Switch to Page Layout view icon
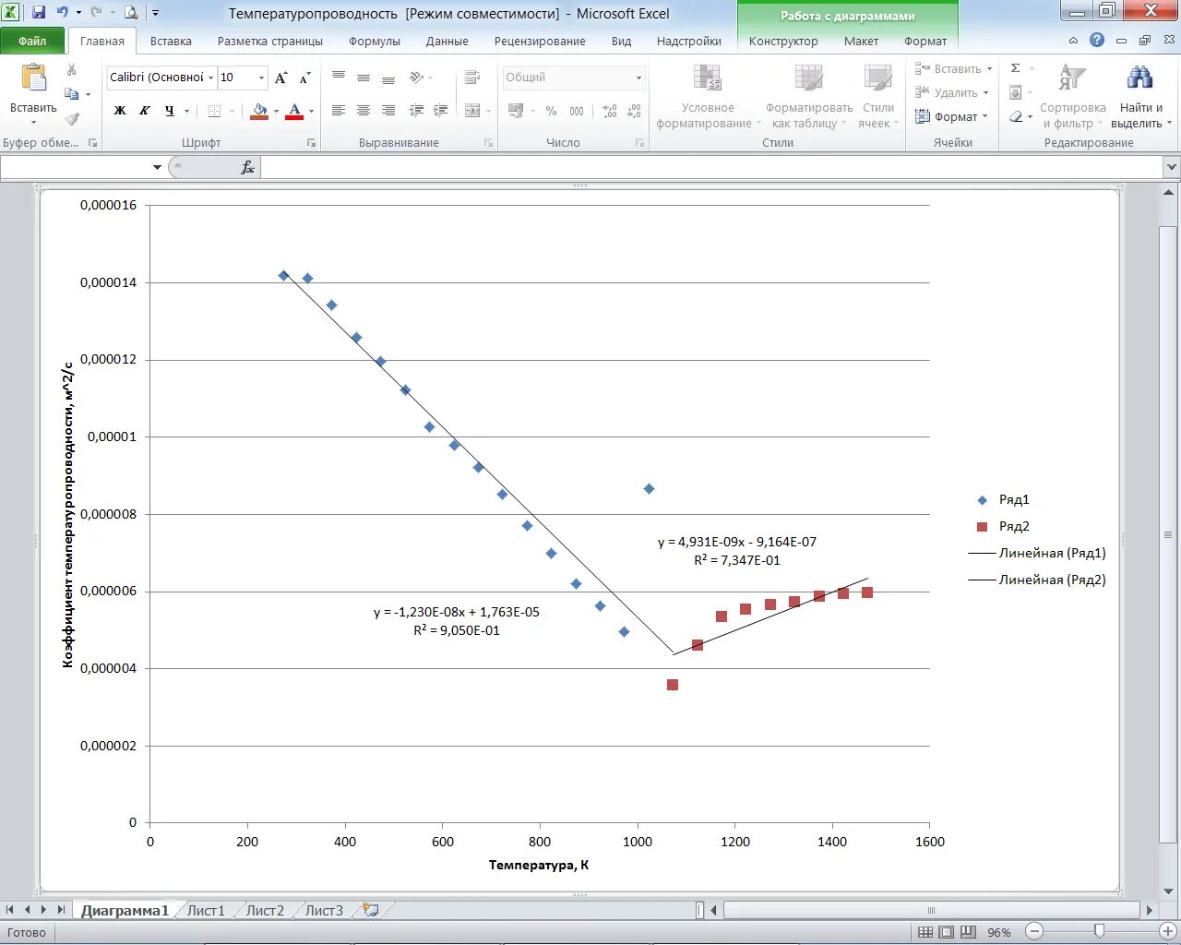This screenshot has width=1181, height=945. 948,932
